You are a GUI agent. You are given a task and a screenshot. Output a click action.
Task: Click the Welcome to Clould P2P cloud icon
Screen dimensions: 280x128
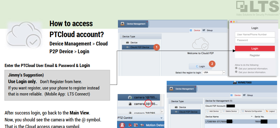tap(200, 43)
